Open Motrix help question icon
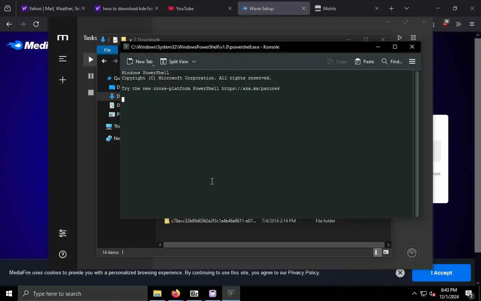 [x=63, y=254]
